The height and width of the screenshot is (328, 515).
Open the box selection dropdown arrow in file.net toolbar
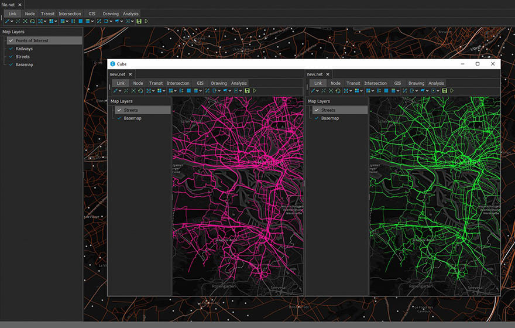(x=45, y=21)
